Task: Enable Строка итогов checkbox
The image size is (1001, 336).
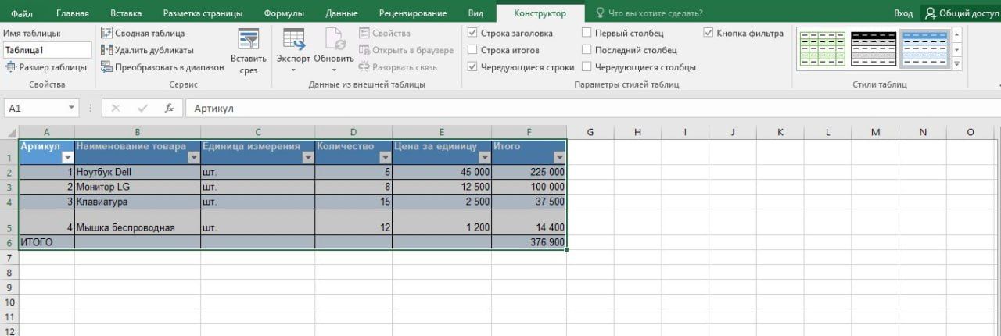Action: point(472,50)
